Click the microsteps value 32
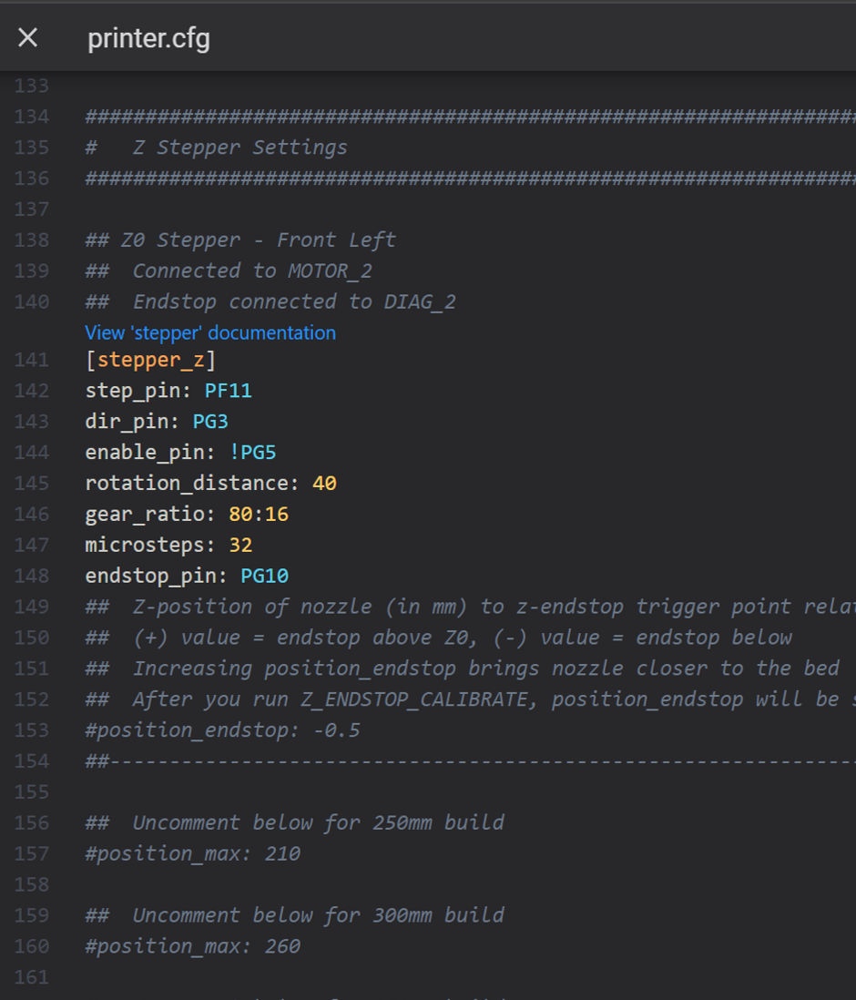856x1000 pixels. click(x=240, y=546)
